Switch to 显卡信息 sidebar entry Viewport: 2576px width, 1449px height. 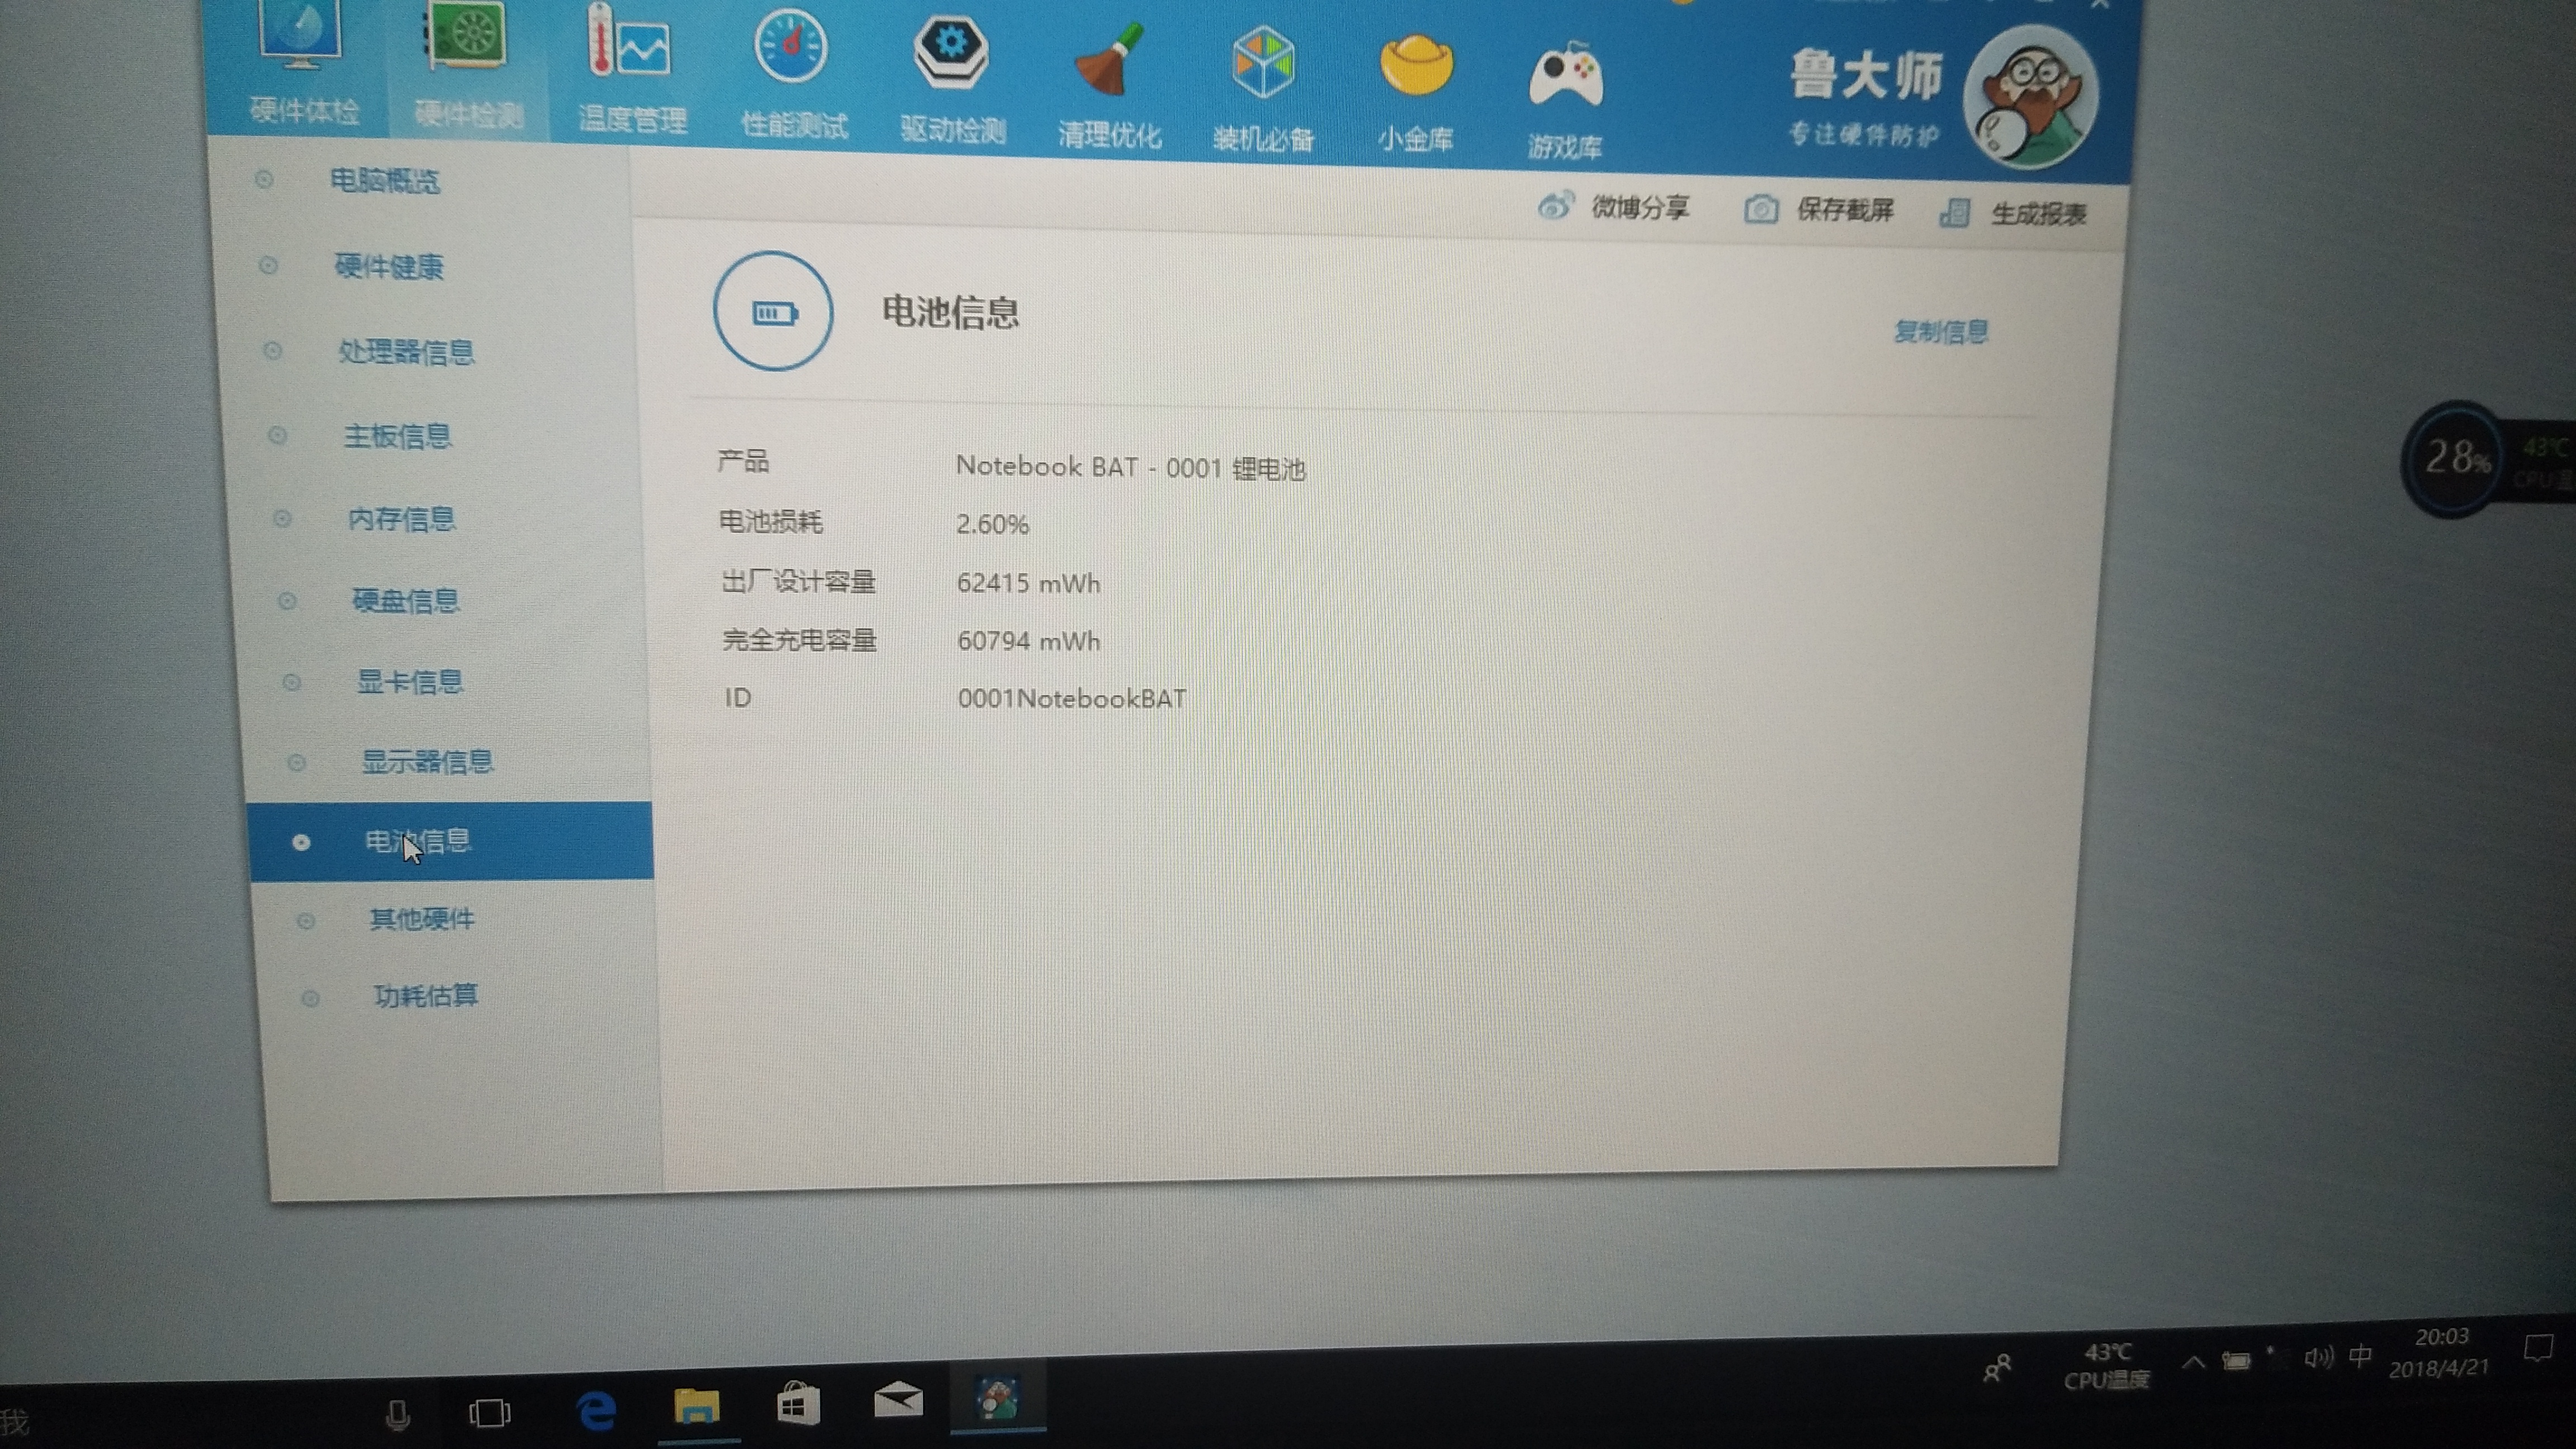(x=410, y=682)
